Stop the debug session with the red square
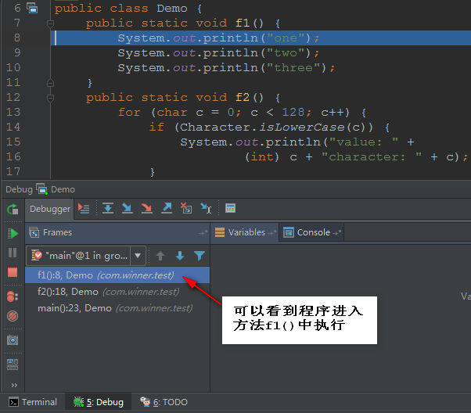The height and width of the screenshot is (413, 471). click(x=13, y=272)
